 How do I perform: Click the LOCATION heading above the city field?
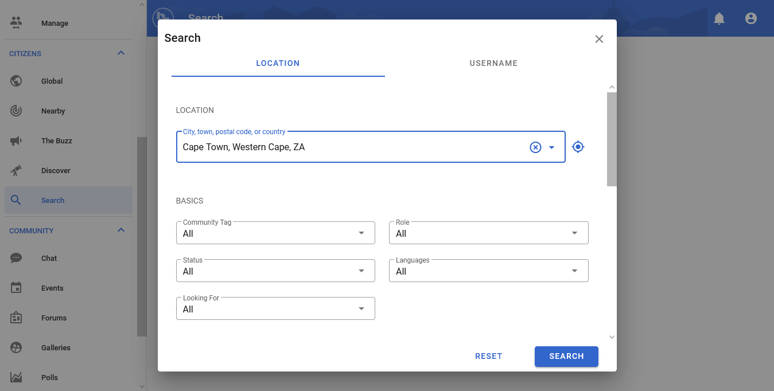click(x=195, y=110)
